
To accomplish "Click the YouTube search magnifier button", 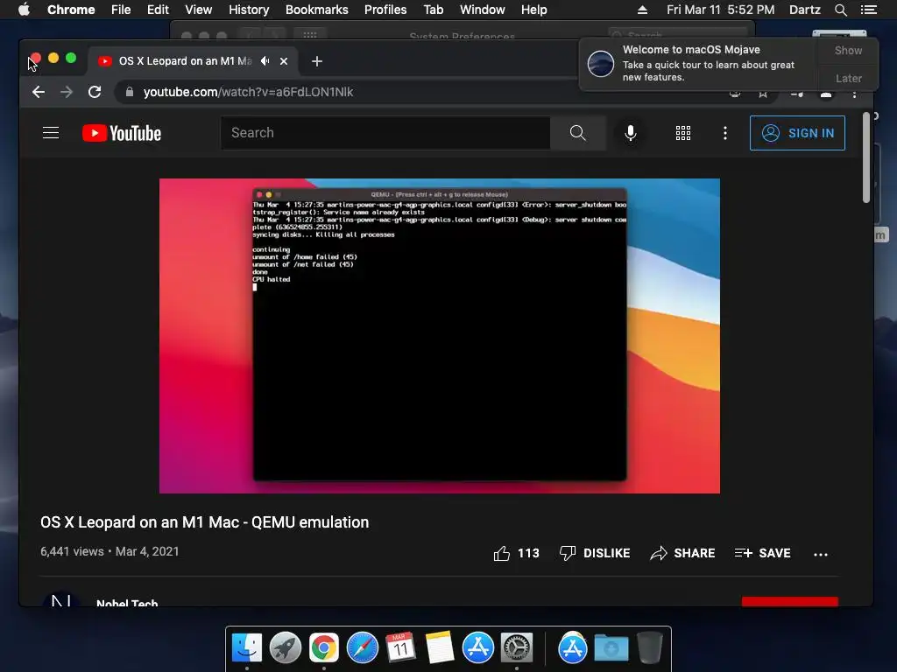I will coord(578,133).
